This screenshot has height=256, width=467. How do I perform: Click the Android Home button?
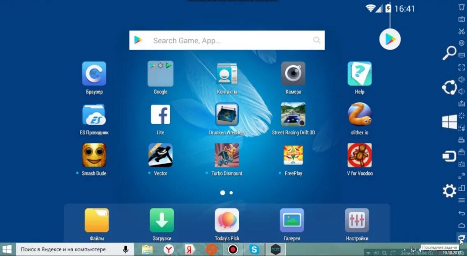pos(461,225)
